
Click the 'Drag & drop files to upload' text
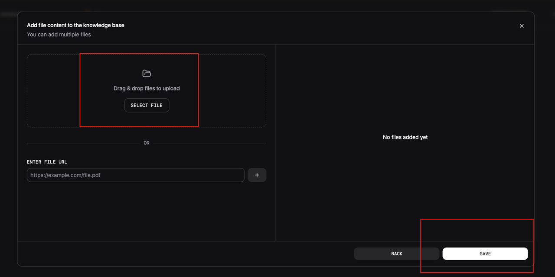(x=147, y=88)
